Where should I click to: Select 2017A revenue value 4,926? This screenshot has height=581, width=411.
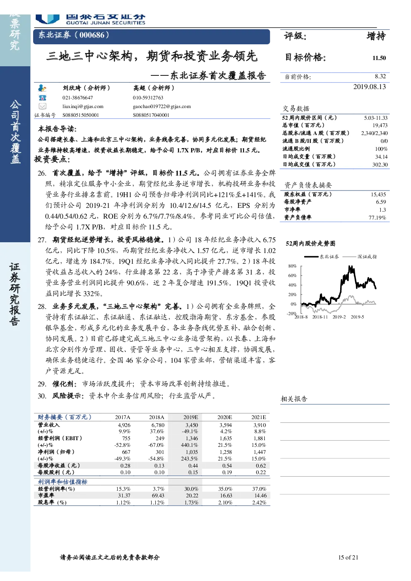pyautogui.click(x=124, y=425)
